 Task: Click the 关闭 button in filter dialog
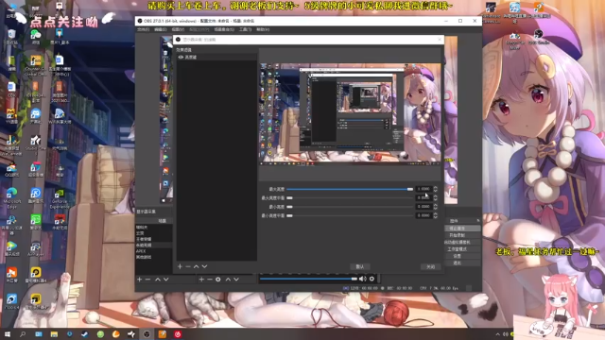click(x=431, y=266)
